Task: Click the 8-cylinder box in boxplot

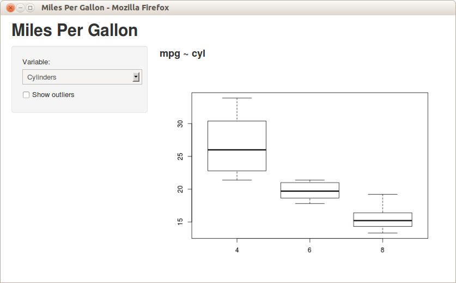Action: point(382,220)
